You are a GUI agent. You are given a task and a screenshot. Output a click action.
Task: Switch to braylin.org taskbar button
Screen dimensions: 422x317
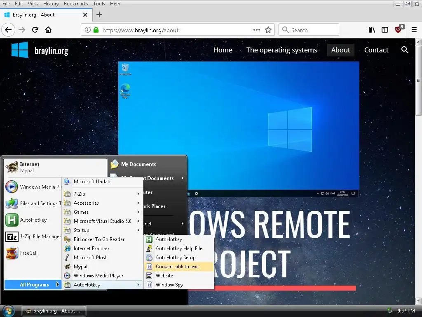tap(54, 311)
